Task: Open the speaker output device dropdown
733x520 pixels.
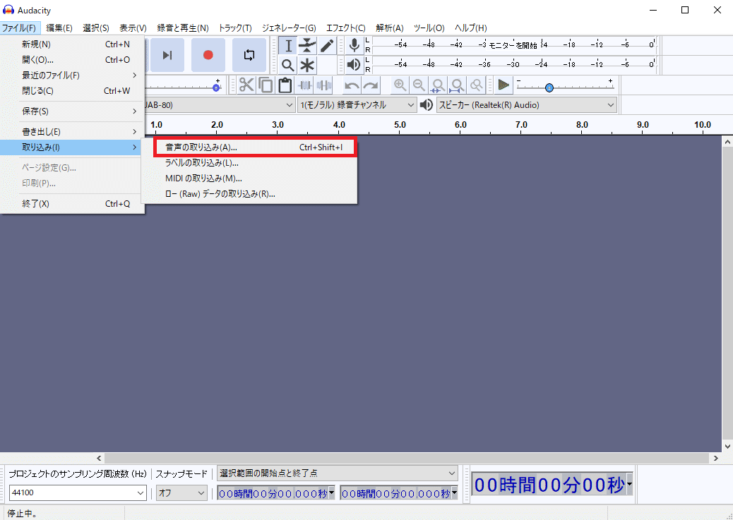Action: coord(526,104)
